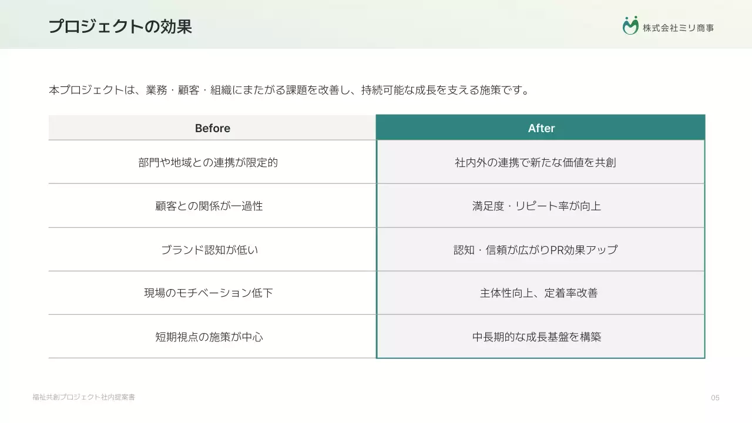
Task: Click the slide title プロジェクトの効果
Action: (x=120, y=26)
